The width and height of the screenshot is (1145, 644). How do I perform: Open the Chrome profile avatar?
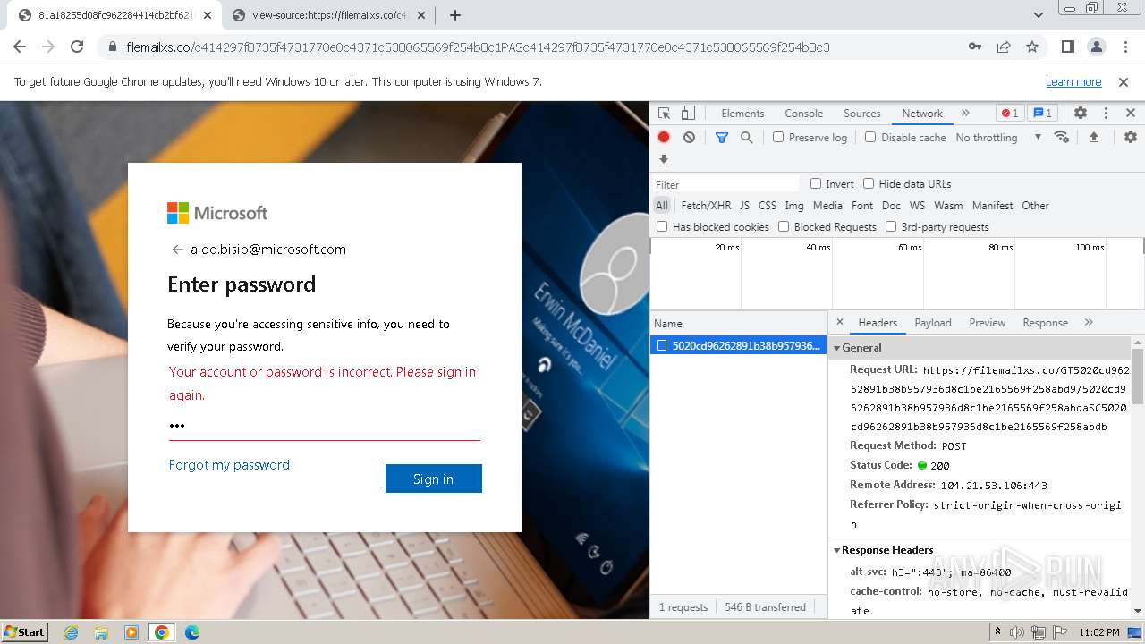tap(1096, 47)
